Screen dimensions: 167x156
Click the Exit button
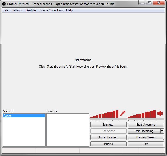tap(146, 144)
